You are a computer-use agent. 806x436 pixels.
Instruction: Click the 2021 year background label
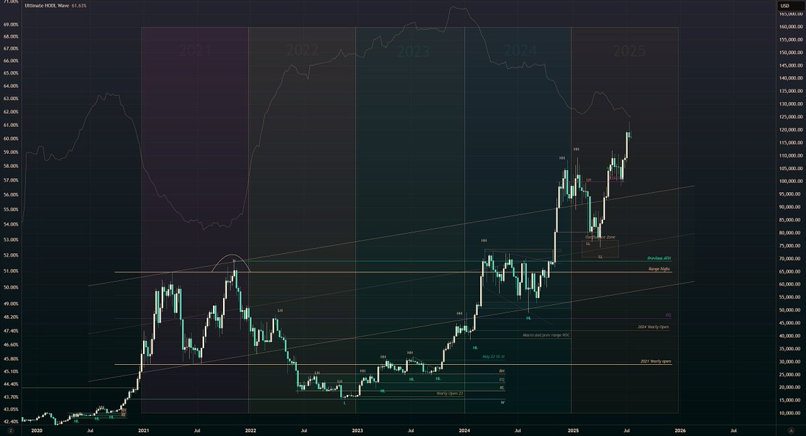click(195, 51)
